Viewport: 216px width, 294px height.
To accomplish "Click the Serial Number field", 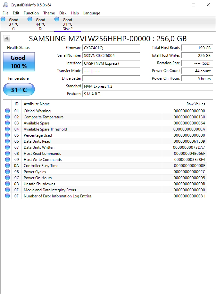I will tap(111, 55).
